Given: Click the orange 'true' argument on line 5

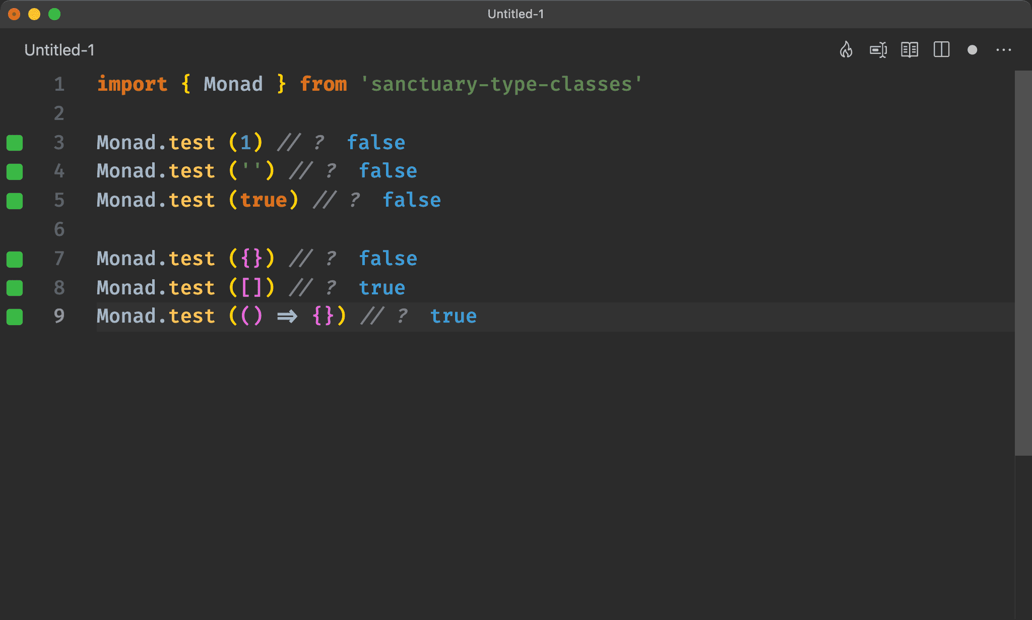Looking at the screenshot, I should (264, 200).
